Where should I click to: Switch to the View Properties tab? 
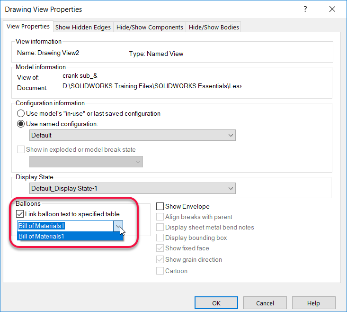tap(28, 27)
